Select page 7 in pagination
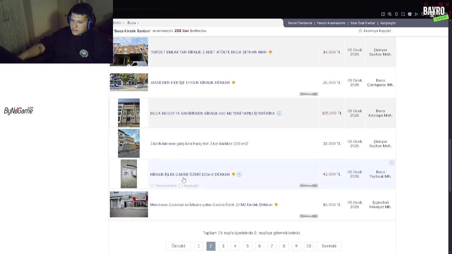452x254 pixels. coord(272,246)
